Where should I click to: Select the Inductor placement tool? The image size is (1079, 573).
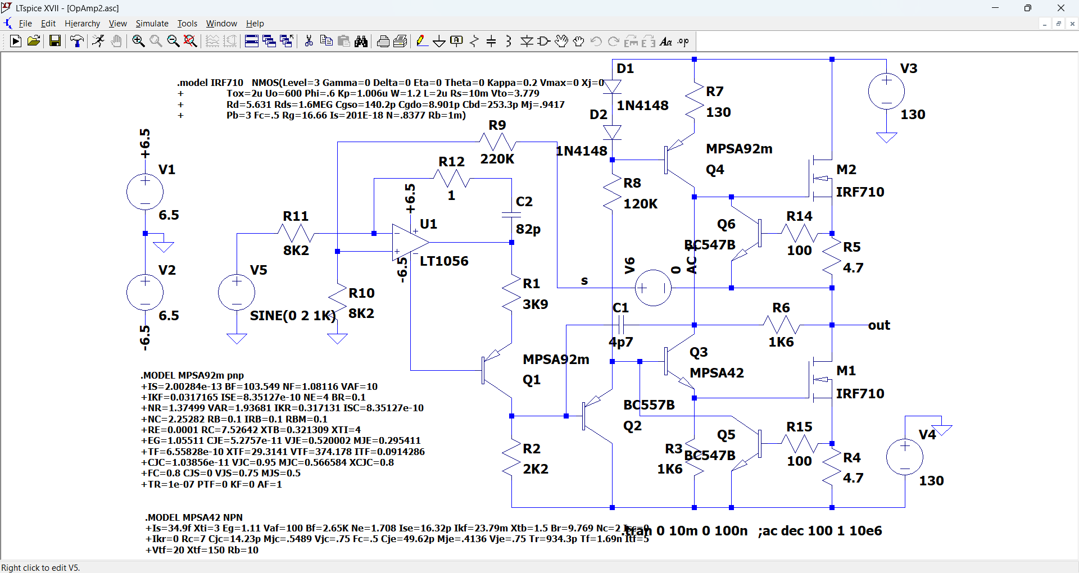point(509,41)
